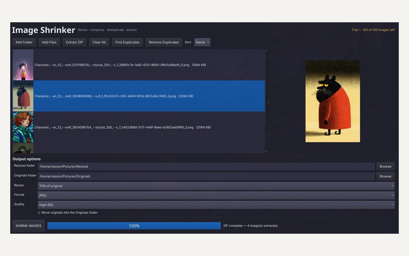The width and height of the screenshot is (409, 256).
Task: Click the (1064 KB) file size text
Action: tap(199, 65)
